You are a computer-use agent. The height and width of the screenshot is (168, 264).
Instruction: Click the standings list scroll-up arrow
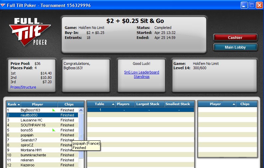81,110
